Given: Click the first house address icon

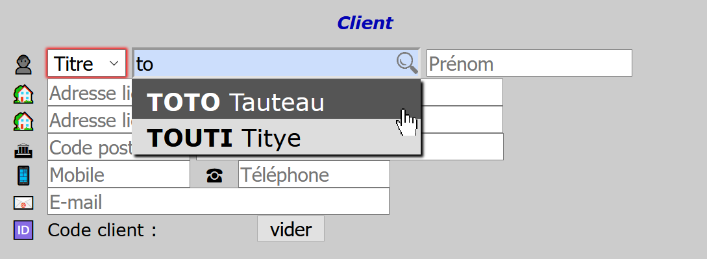Looking at the screenshot, I should 23,94.
